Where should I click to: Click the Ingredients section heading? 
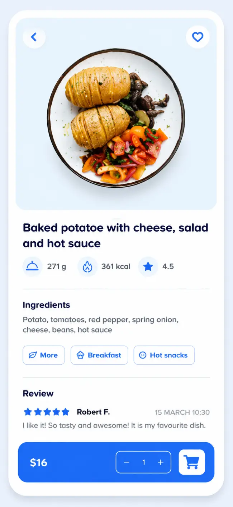tap(46, 305)
